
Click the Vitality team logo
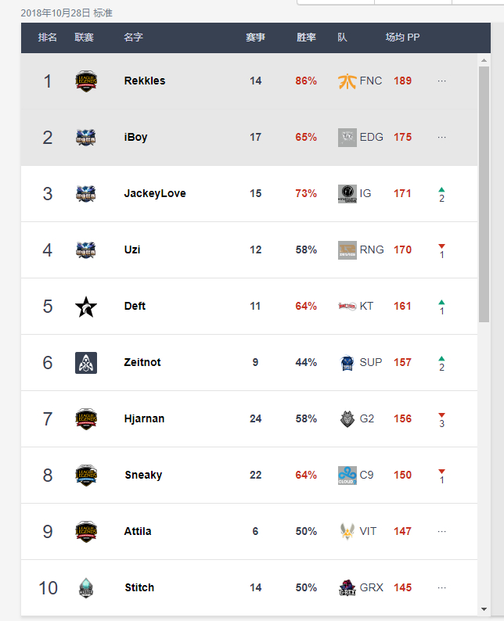click(x=347, y=532)
